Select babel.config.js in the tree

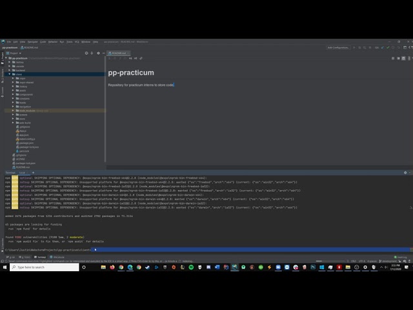[x=27, y=139]
